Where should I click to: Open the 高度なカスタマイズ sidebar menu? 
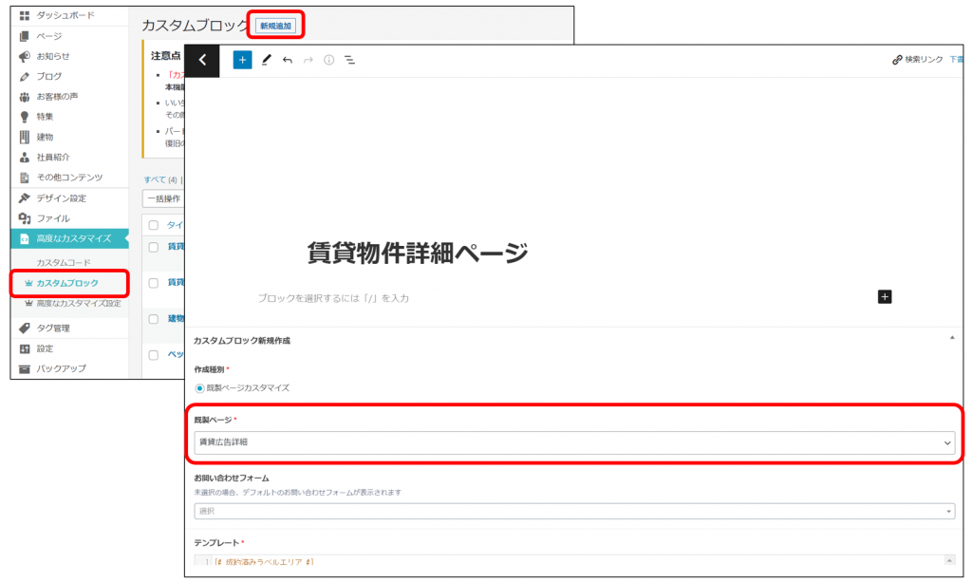(x=73, y=238)
